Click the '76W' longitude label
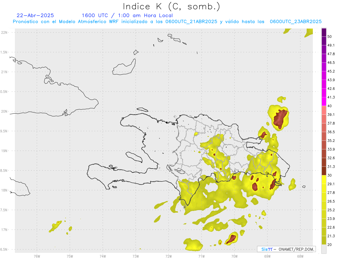 (x=37, y=256)
